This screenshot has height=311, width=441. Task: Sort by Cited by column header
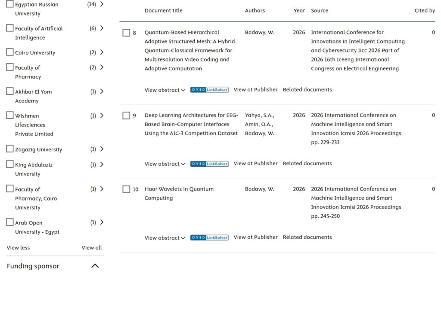pyautogui.click(x=425, y=10)
